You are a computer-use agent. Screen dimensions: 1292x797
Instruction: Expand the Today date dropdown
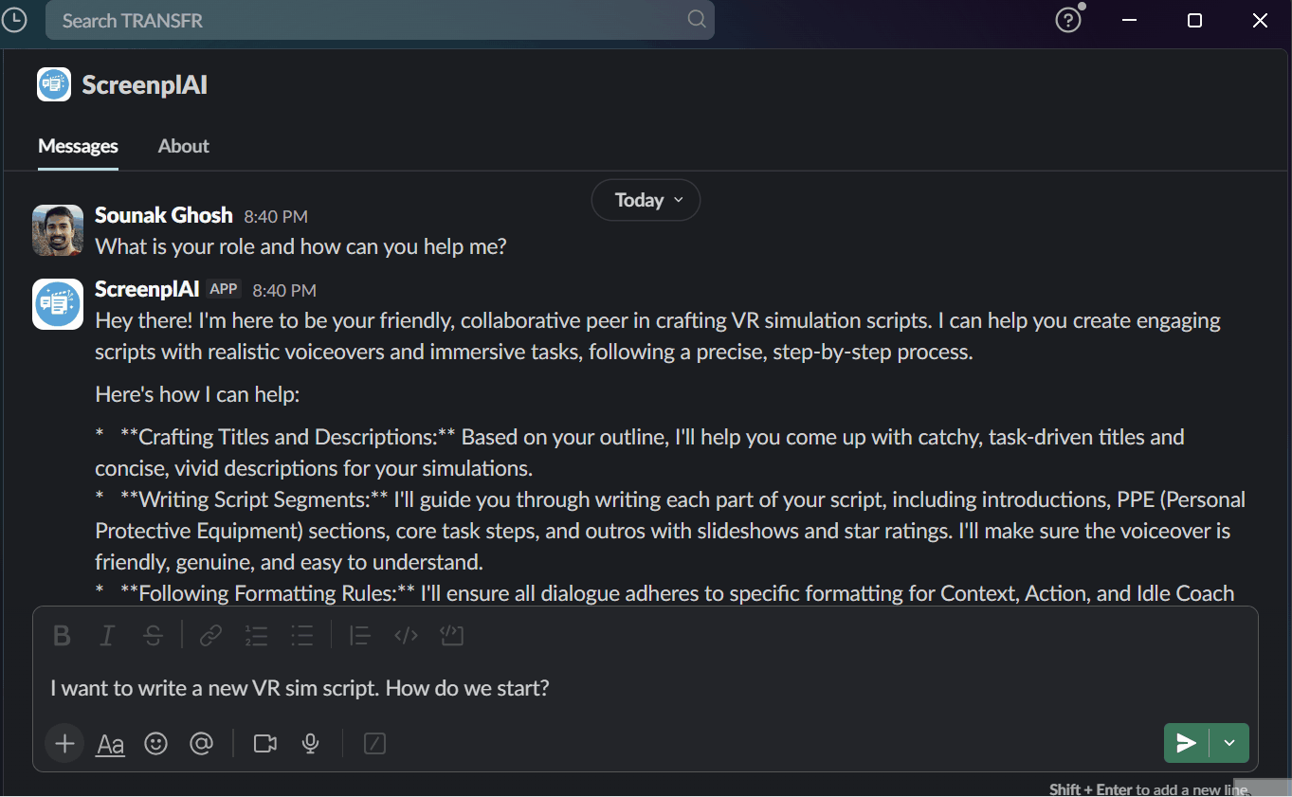pos(646,200)
